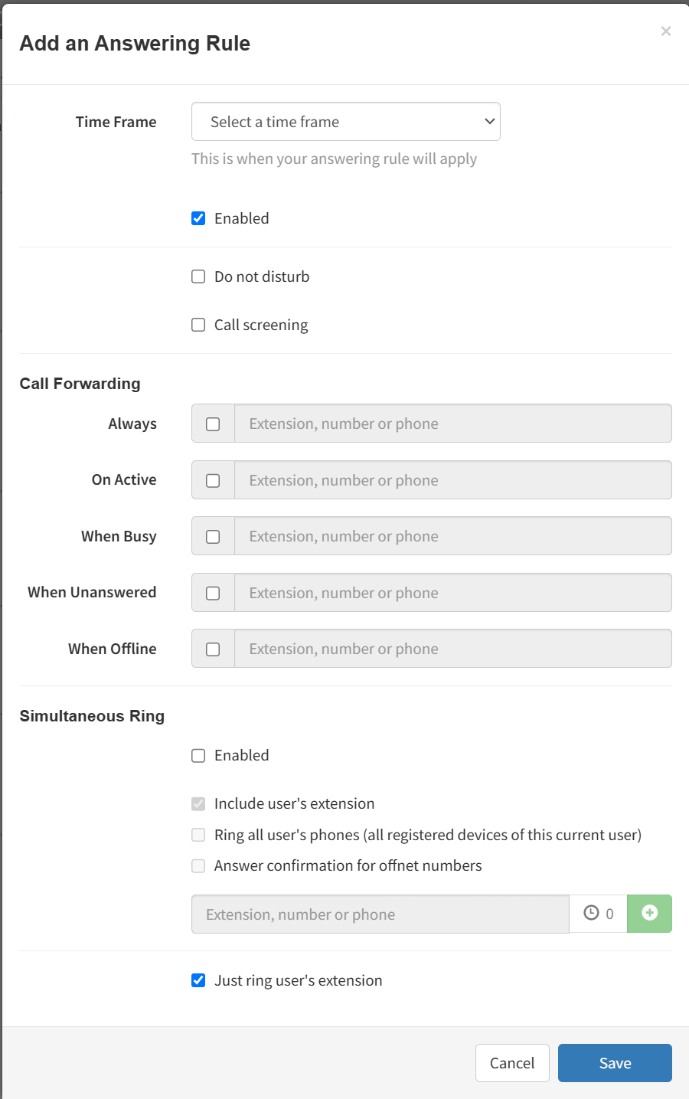Click the Simultaneous Ring extension input
Screen dimensions: 689x1099
[380, 914]
